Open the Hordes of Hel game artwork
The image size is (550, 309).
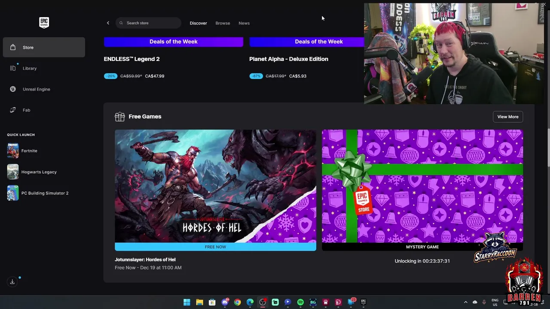[215, 186]
